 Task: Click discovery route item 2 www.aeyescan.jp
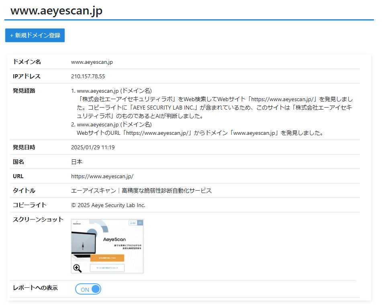[x=114, y=125]
